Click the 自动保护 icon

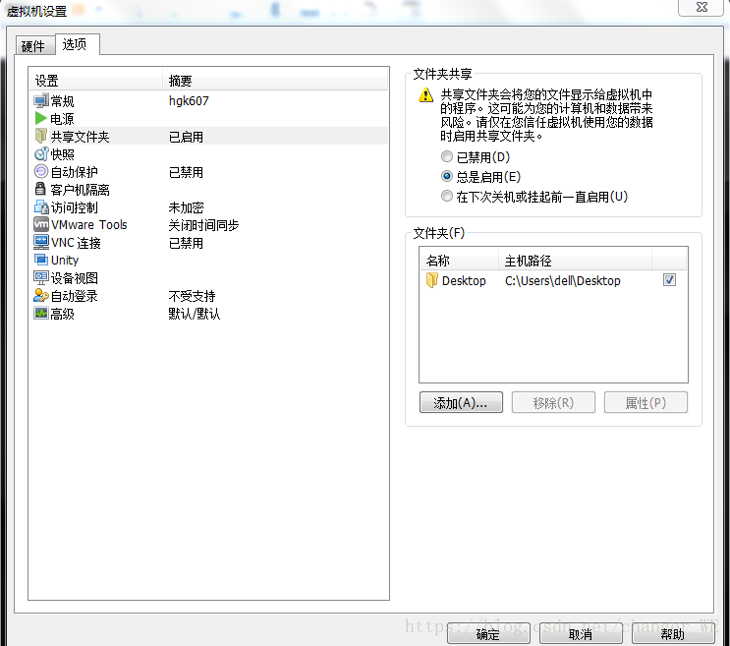click(41, 171)
